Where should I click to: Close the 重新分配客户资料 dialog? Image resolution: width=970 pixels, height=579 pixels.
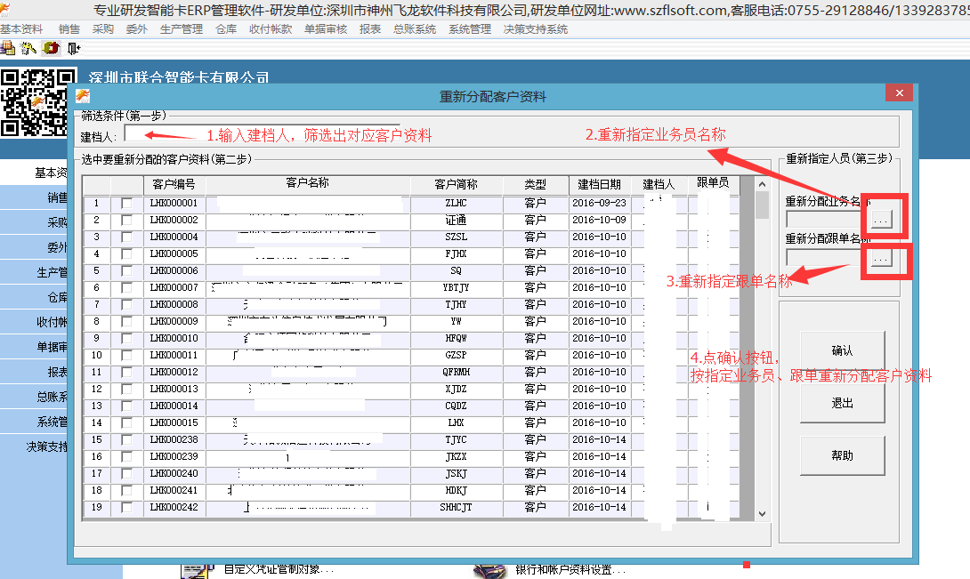[x=899, y=93]
